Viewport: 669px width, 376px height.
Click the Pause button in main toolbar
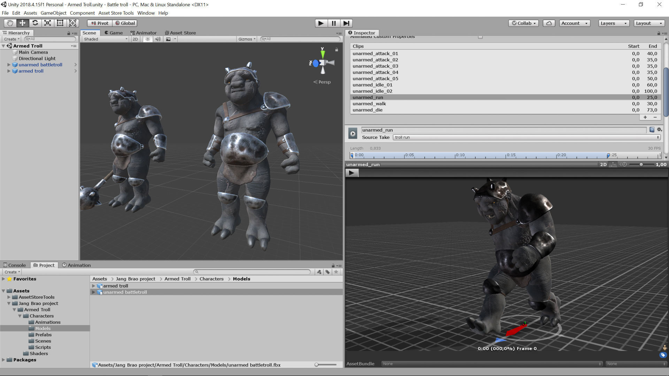333,23
